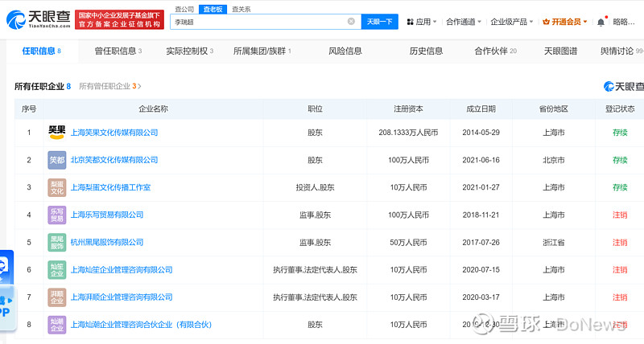
Task: Open 上海笑果文化传媒有限公司 link
Action: (x=114, y=133)
